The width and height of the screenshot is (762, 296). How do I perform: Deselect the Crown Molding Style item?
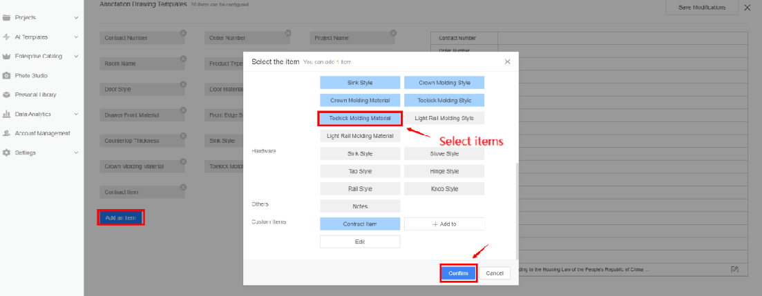coord(444,83)
